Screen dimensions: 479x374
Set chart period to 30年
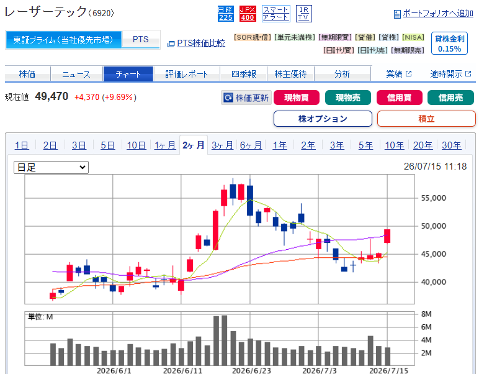point(452,145)
